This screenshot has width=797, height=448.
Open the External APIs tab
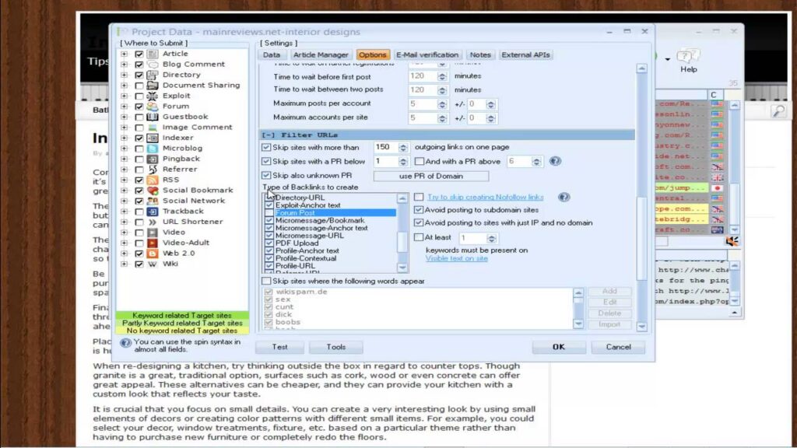[525, 55]
